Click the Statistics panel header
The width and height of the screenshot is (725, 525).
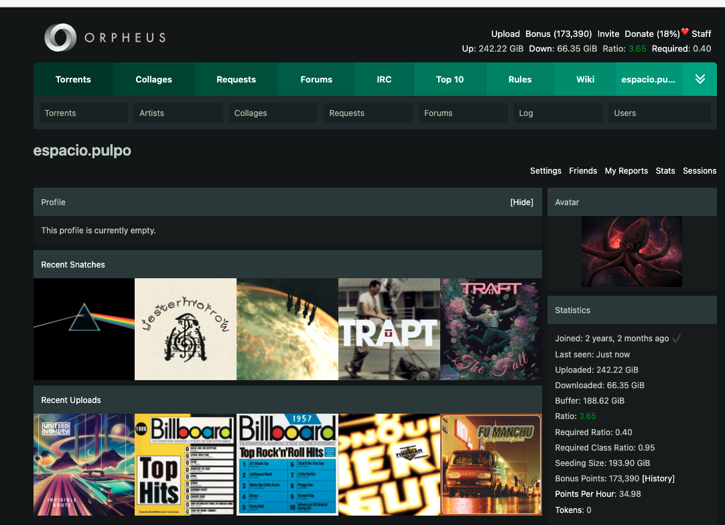pyautogui.click(x=632, y=310)
